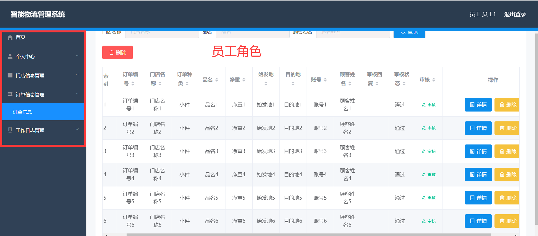Expand 门店信息管理 in the sidebar
Viewport: 538px width, 236px height.
click(x=43, y=75)
